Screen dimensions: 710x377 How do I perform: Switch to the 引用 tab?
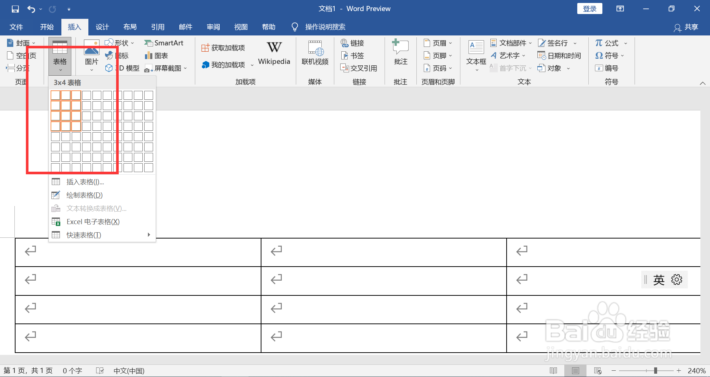point(158,27)
